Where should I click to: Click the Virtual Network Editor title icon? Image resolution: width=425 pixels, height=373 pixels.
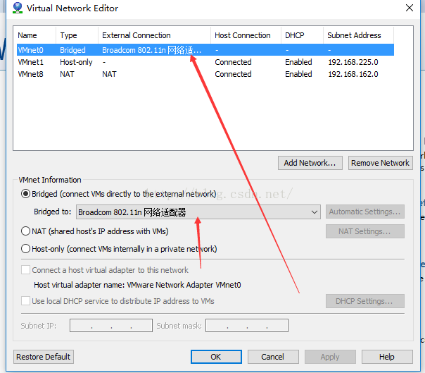(x=18, y=8)
